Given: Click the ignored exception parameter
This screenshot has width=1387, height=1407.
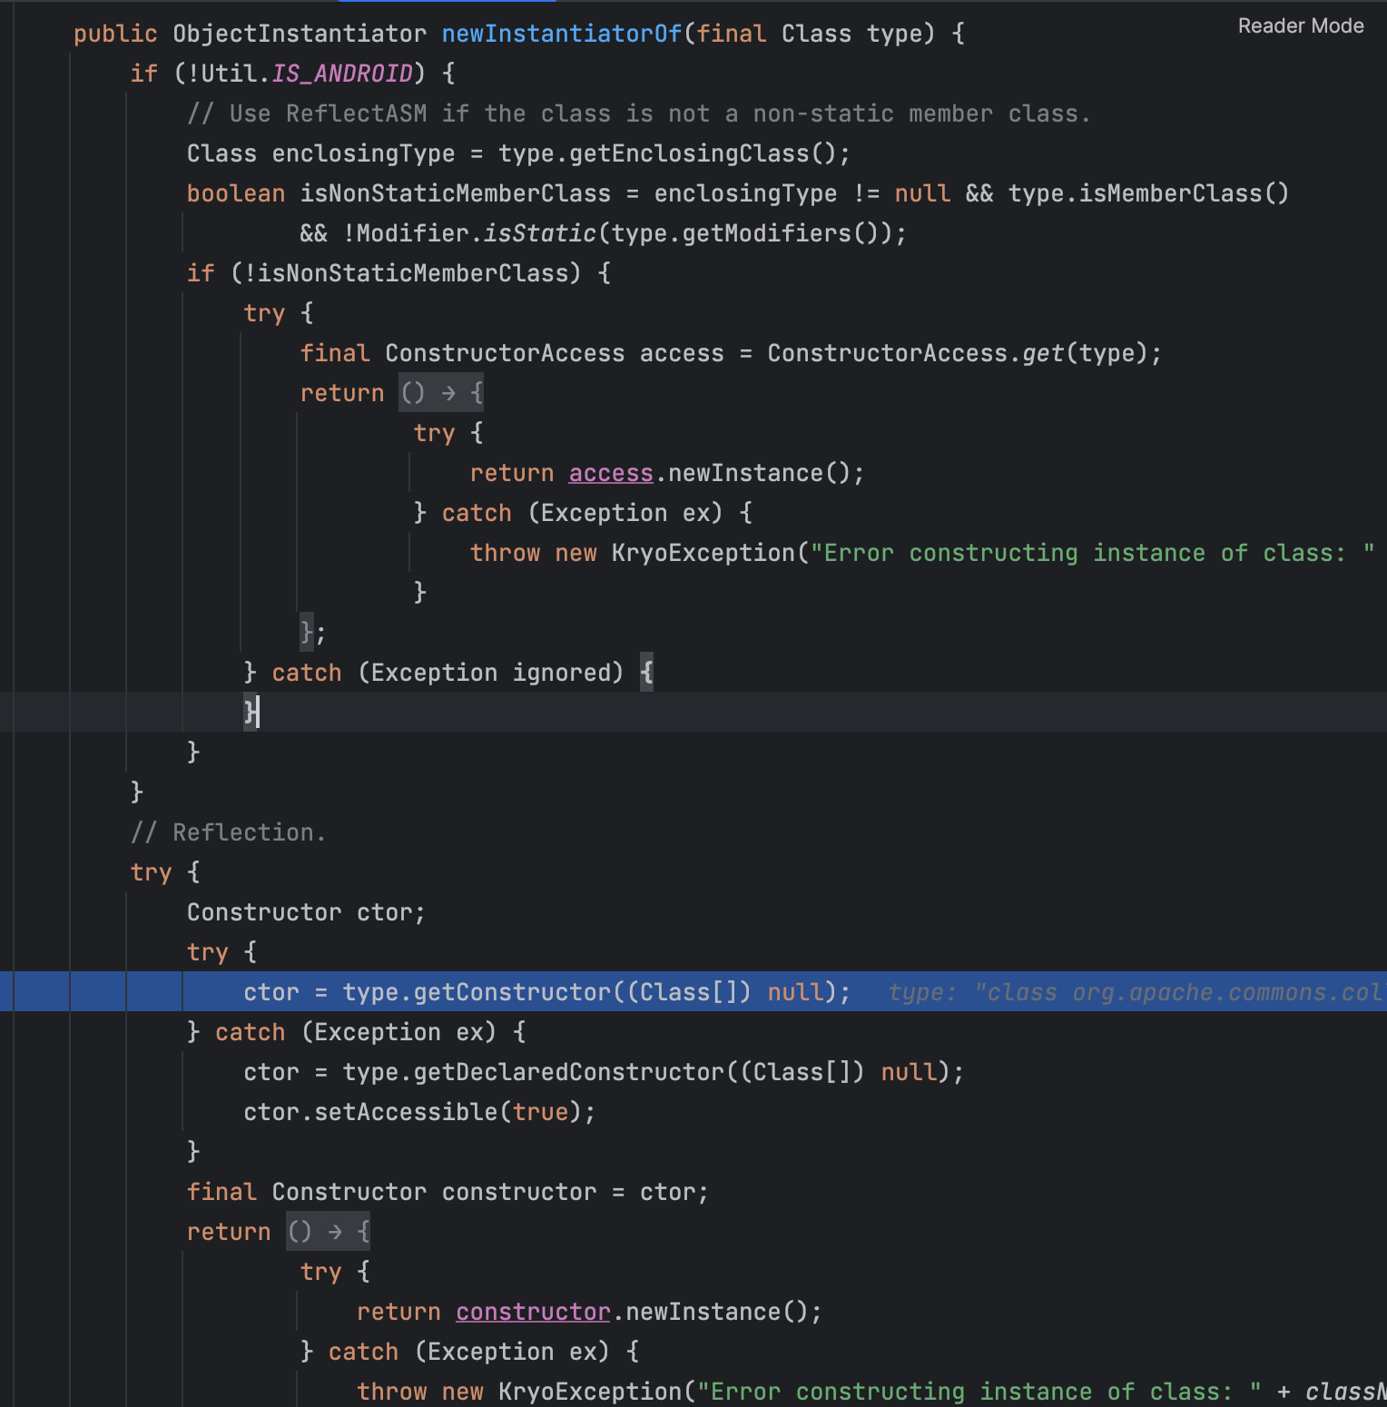Looking at the screenshot, I should 566,673.
